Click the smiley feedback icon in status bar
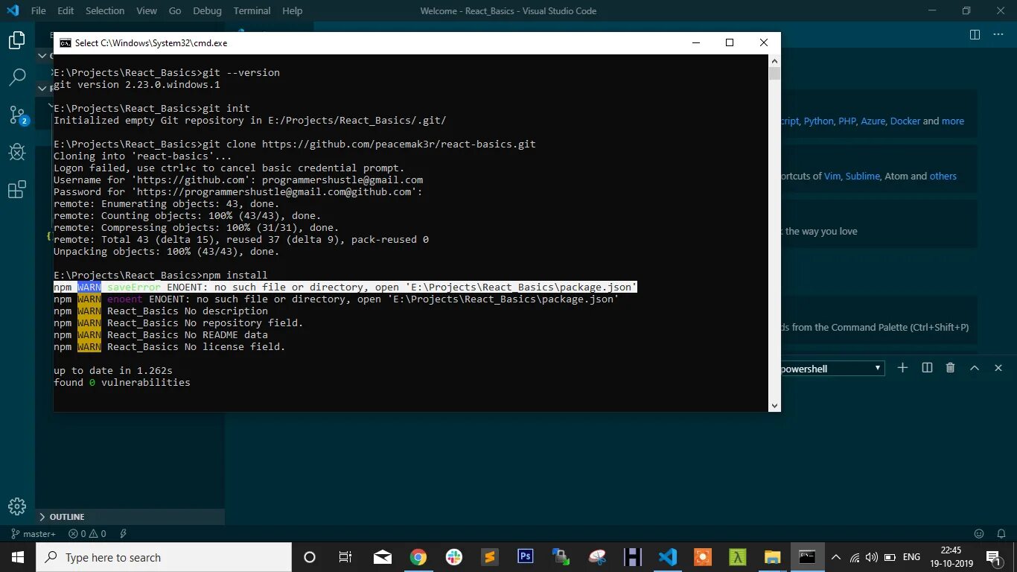 [x=979, y=533]
